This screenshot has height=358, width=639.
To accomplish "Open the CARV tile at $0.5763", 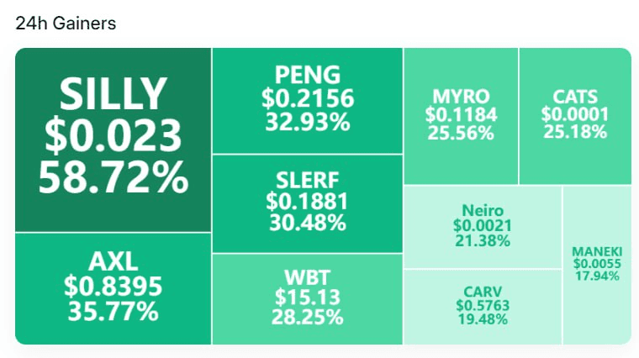I will tap(483, 307).
